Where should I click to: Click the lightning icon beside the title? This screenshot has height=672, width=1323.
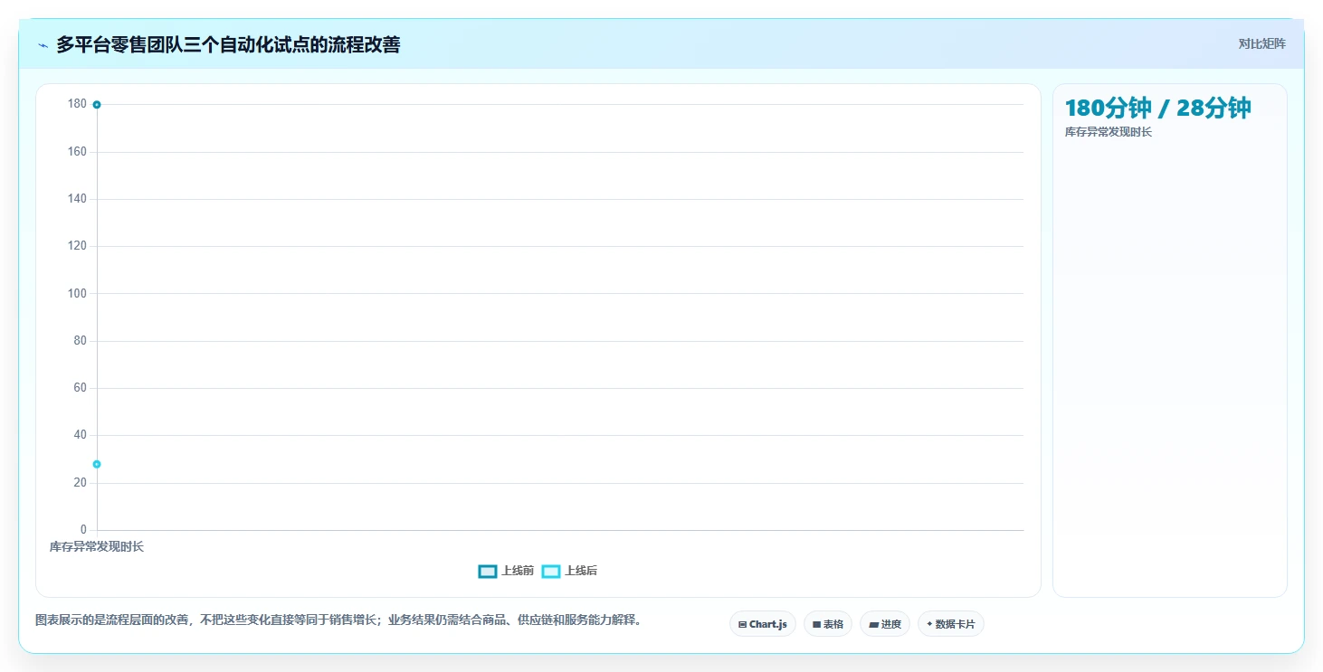tap(43, 44)
